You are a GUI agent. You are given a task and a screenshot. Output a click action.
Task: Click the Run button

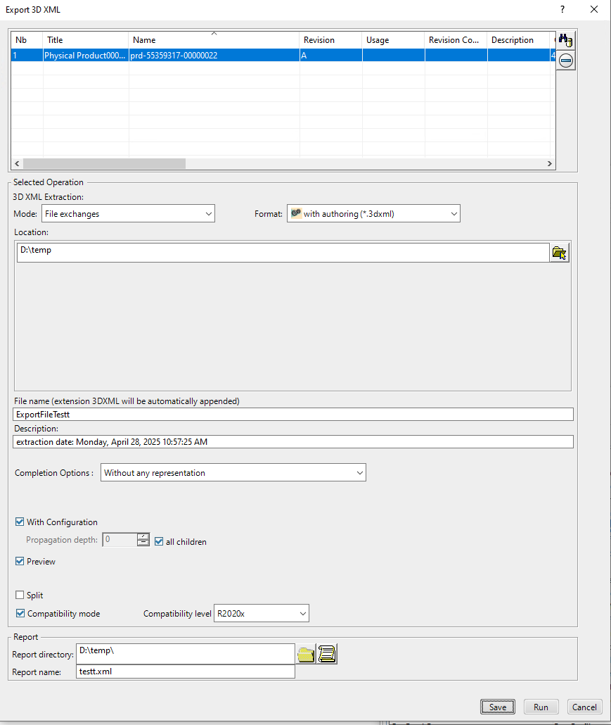541,707
